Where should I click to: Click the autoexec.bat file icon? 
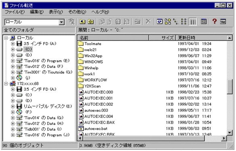click(81, 129)
